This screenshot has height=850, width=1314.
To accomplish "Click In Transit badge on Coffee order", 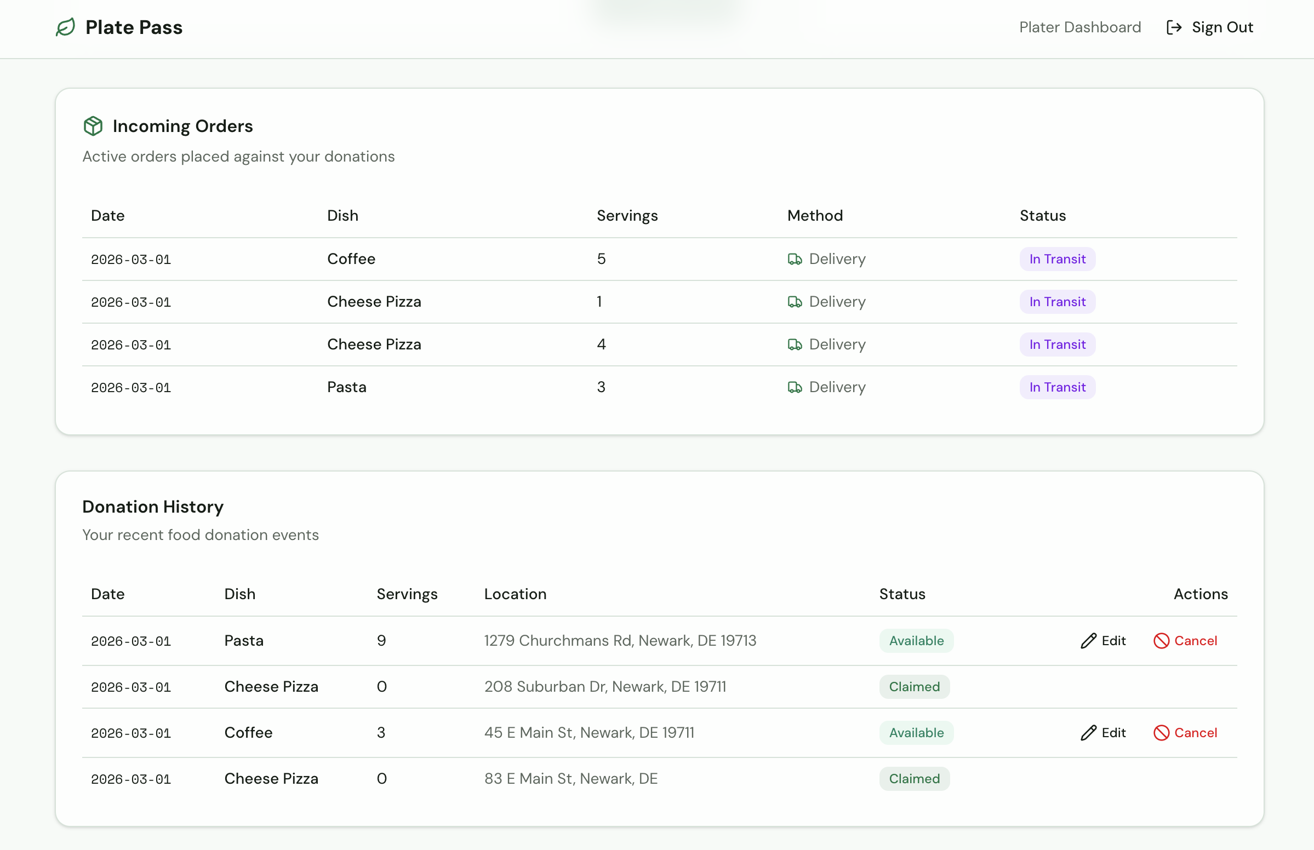I will click(x=1056, y=260).
